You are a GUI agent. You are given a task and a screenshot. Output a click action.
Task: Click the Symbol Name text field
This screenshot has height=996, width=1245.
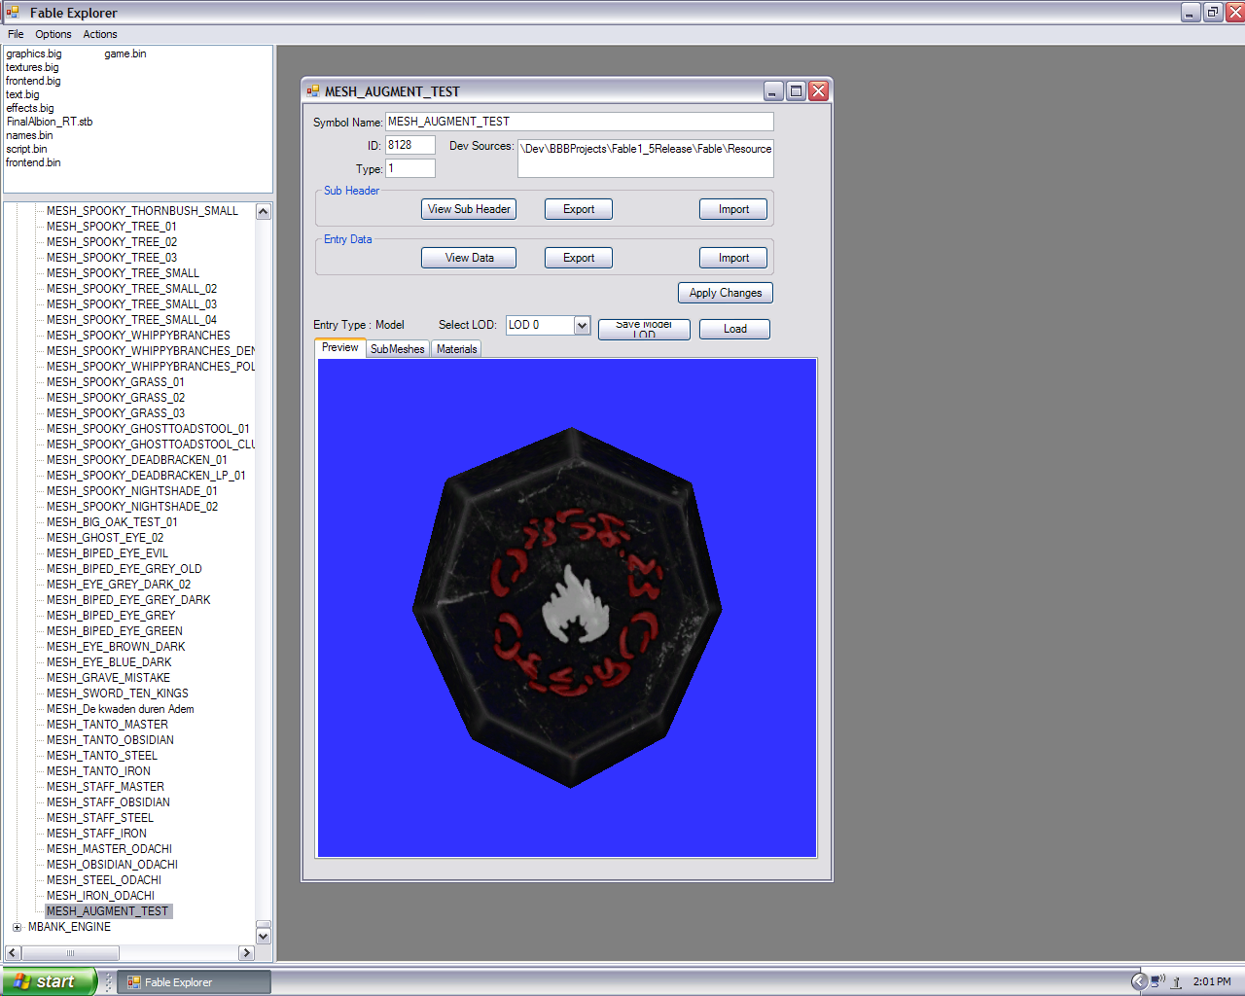pos(579,122)
